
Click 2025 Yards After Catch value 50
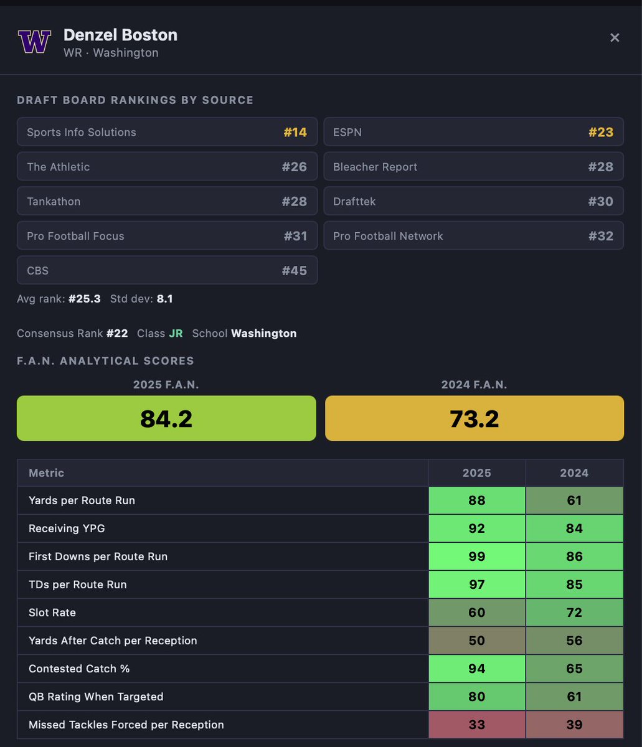(x=477, y=641)
